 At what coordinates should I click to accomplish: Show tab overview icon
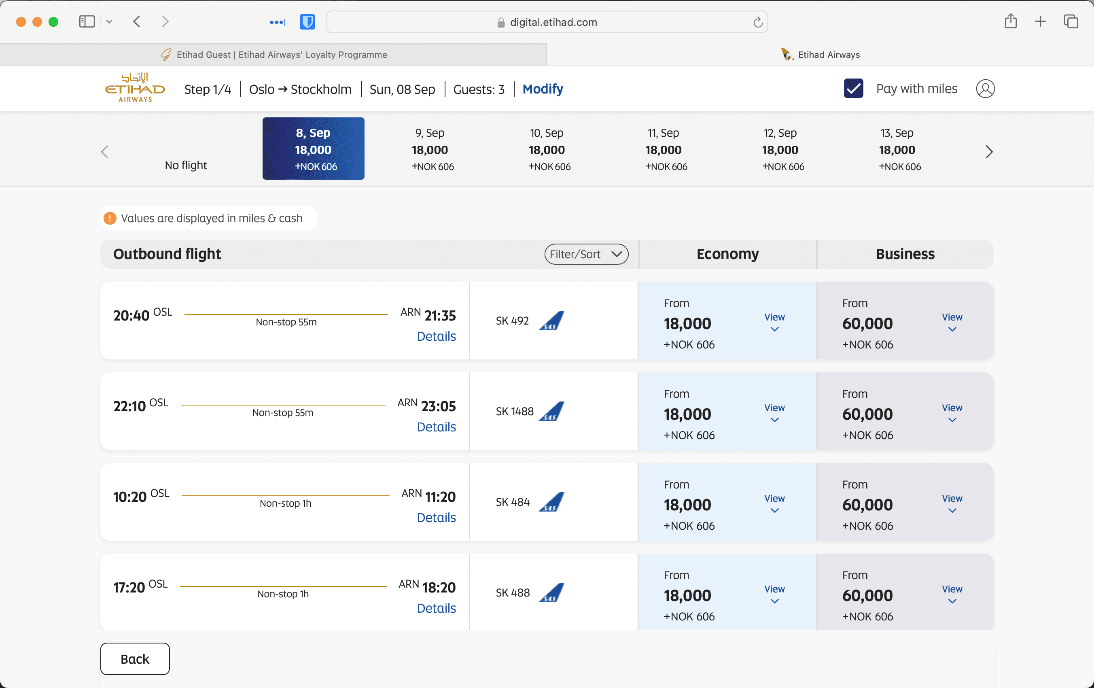pos(1071,22)
